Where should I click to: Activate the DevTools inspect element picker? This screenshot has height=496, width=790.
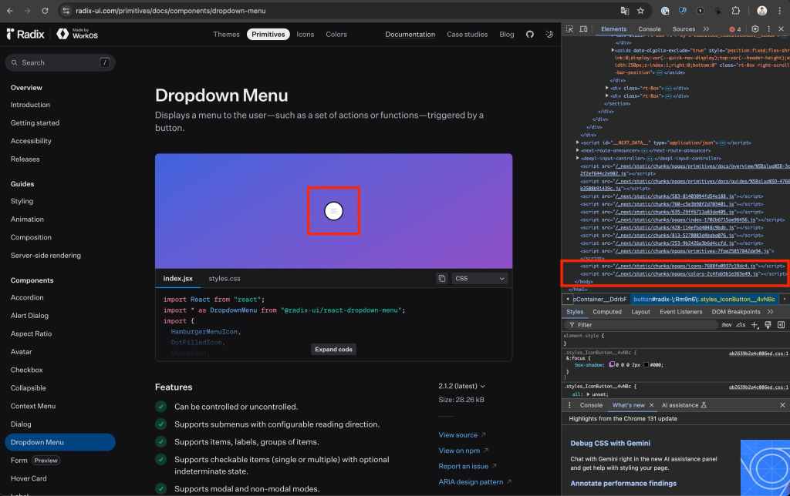pos(570,29)
